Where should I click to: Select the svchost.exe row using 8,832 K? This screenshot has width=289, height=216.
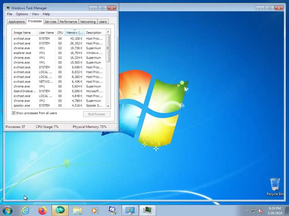click(59, 72)
